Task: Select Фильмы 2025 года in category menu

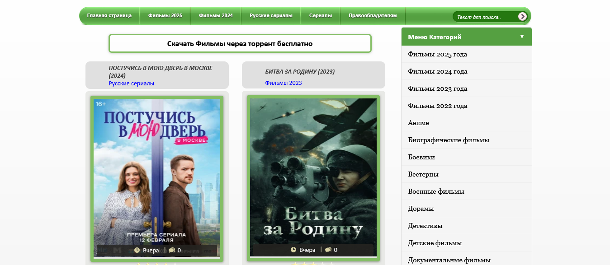Action: [467, 54]
